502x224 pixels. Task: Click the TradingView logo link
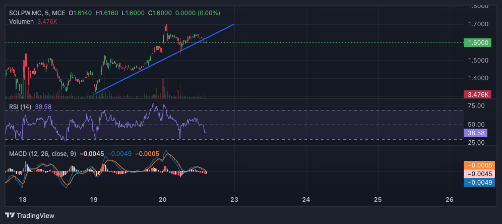[x=30, y=215]
